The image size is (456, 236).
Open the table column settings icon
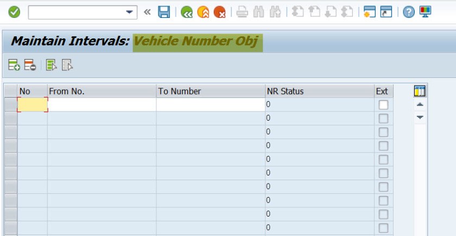(x=420, y=91)
